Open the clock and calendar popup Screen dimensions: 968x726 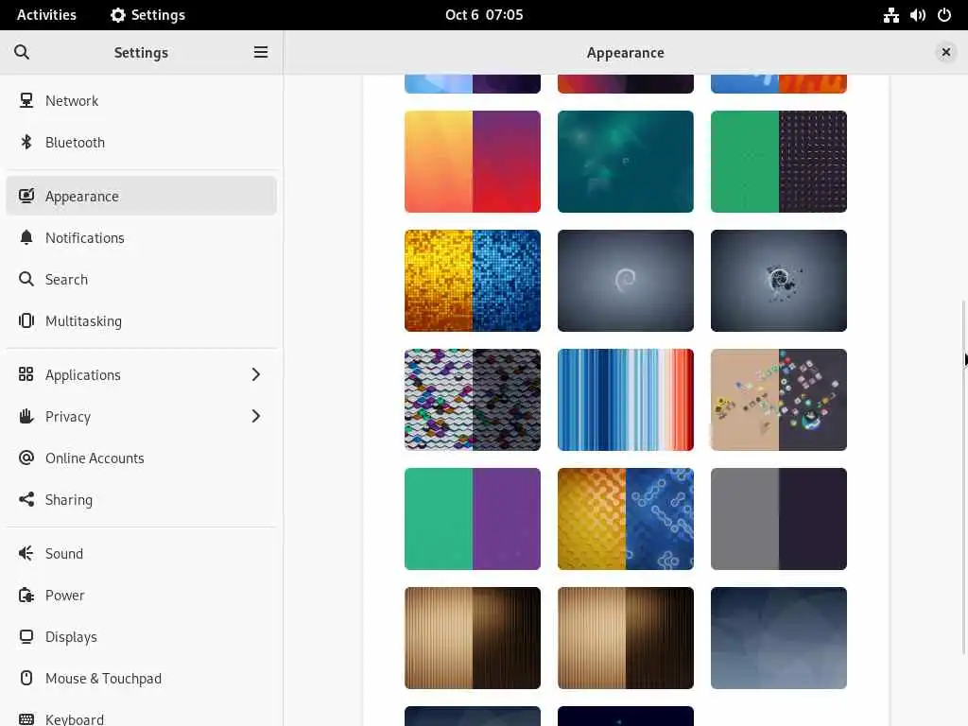tap(484, 15)
